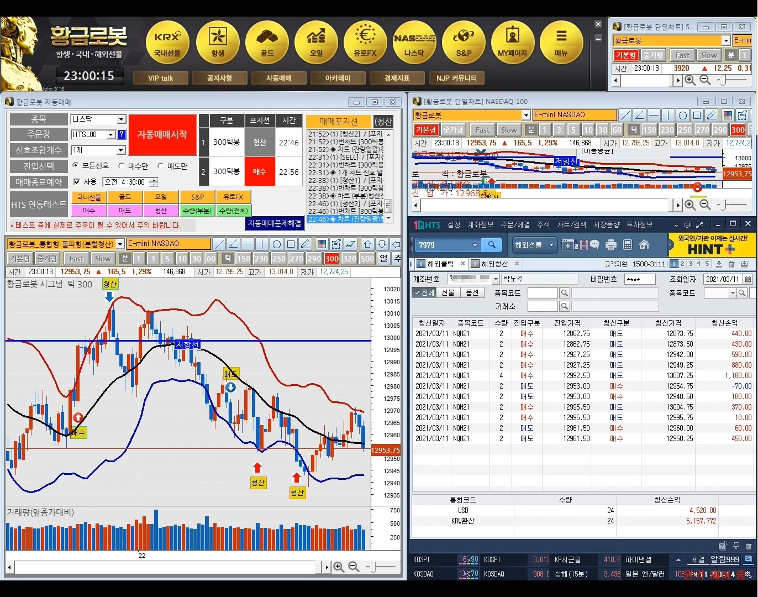The height and width of the screenshot is (597, 758).
Task: Open the 설정 menu in 1Q HTS
Action: (454, 225)
